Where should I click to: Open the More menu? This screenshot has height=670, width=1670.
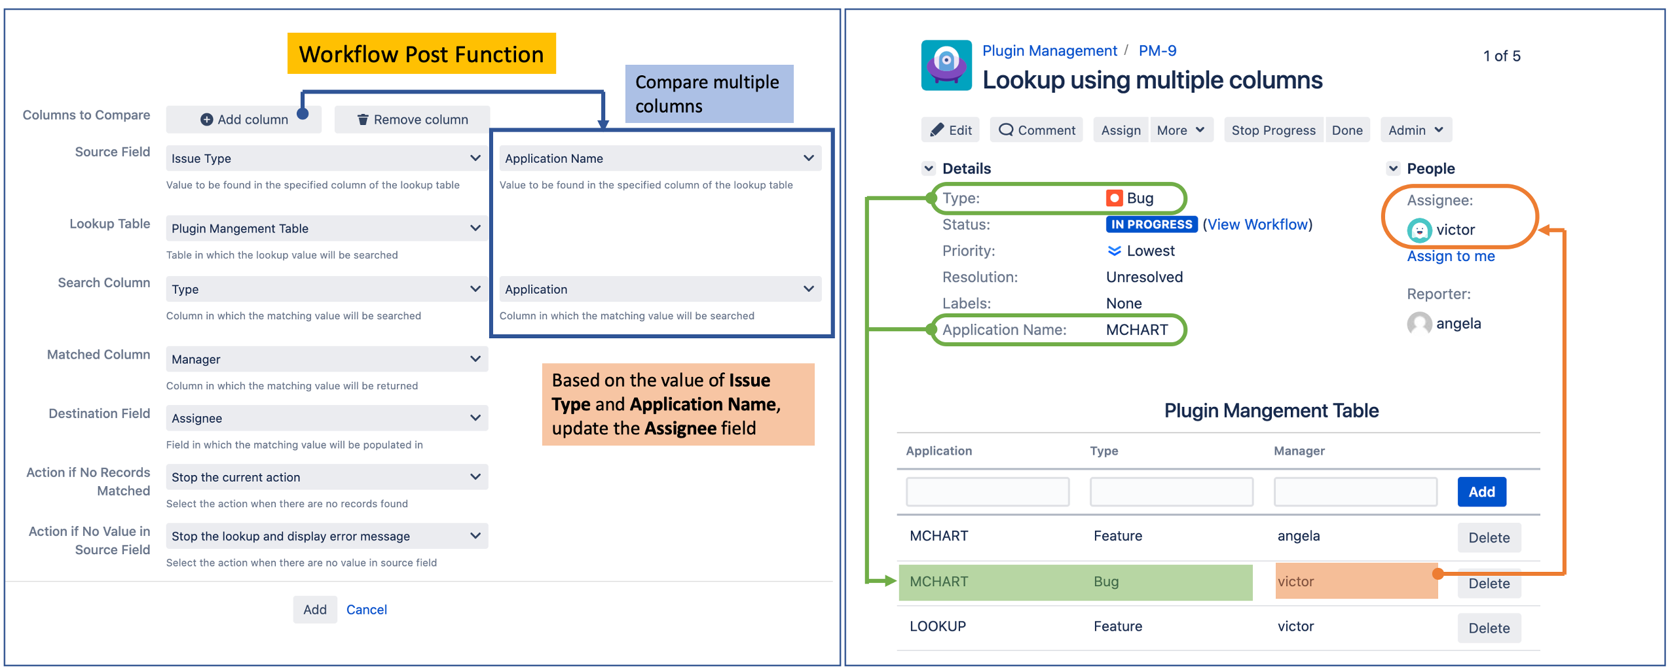pyautogui.click(x=1181, y=130)
